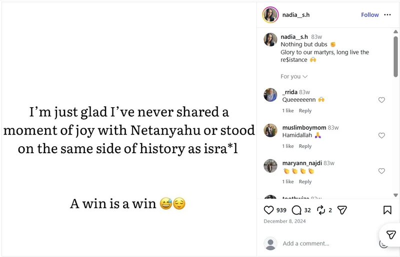Click the scrollbar down arrow in comments
Image resolution: width=400 pixels, height=257 pixels.
pos(395,195)
